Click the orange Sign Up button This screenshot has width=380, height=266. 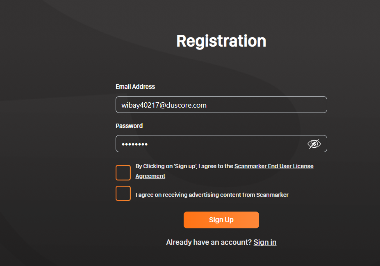pos(221,220)
